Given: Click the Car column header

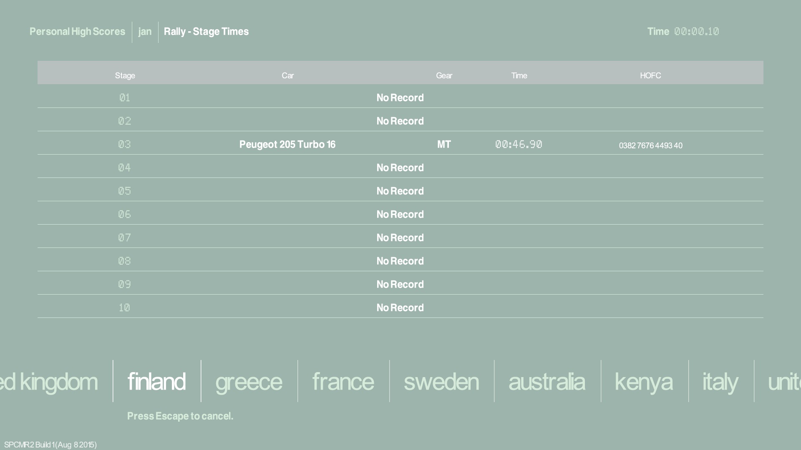Looking at the screenshot, I should [x=287, y=75].
